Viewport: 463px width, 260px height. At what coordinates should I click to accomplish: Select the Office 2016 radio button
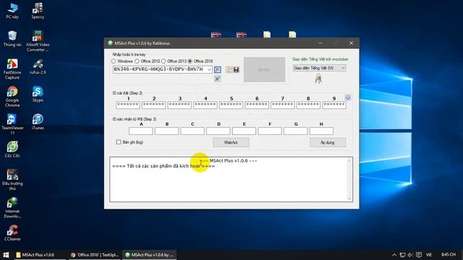coord(190,61)
